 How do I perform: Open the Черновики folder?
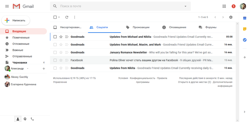click(x=23, y=63)
